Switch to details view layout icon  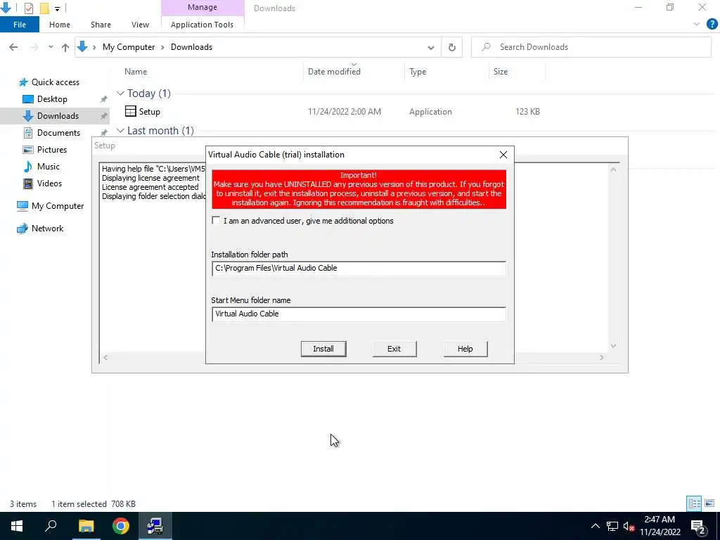click(x=694, y=503)
